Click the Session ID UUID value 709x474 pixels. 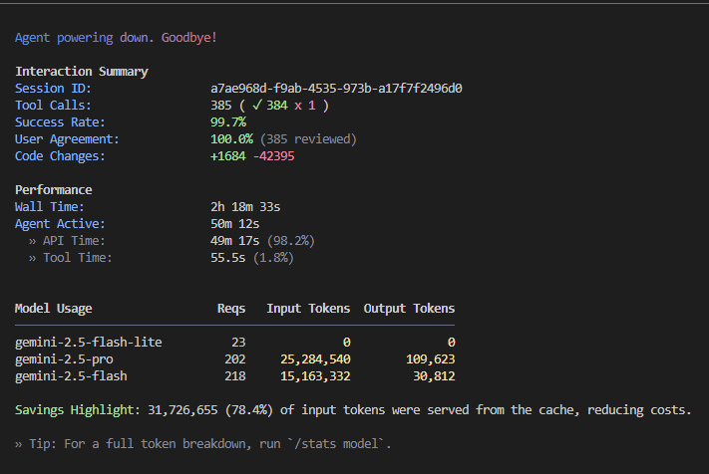coord(335,89)
